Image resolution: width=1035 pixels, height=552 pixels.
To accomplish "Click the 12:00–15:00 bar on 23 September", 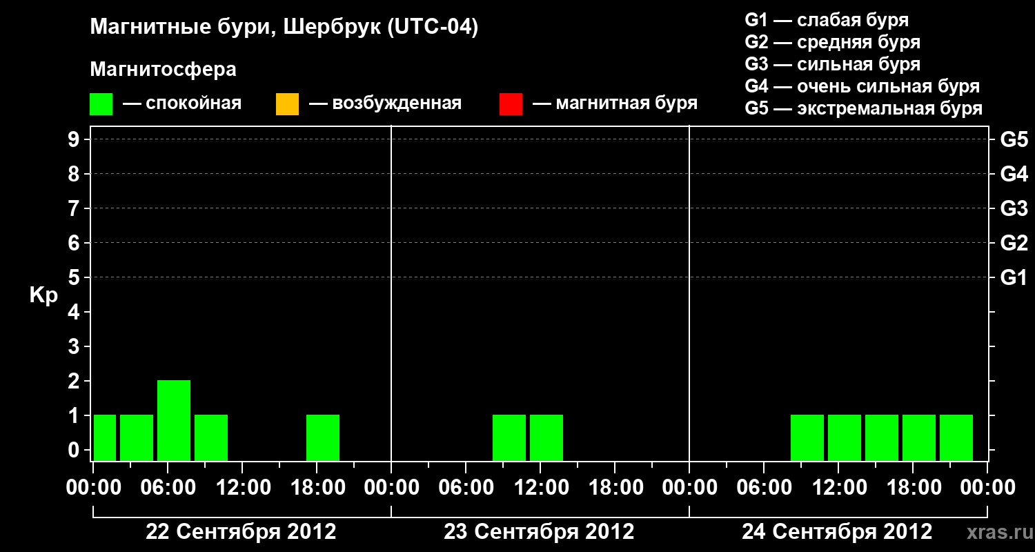I will tap(546, 437).
